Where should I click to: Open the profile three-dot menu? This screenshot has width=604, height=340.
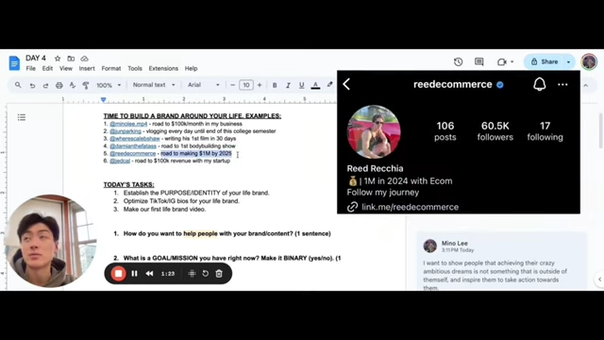coord(562,84)
